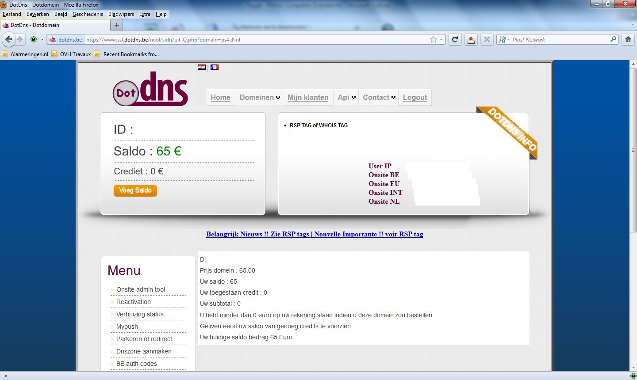Open the Geschiedenis menu
Viewport: 637px width, 380px height.
click(88, 14)
